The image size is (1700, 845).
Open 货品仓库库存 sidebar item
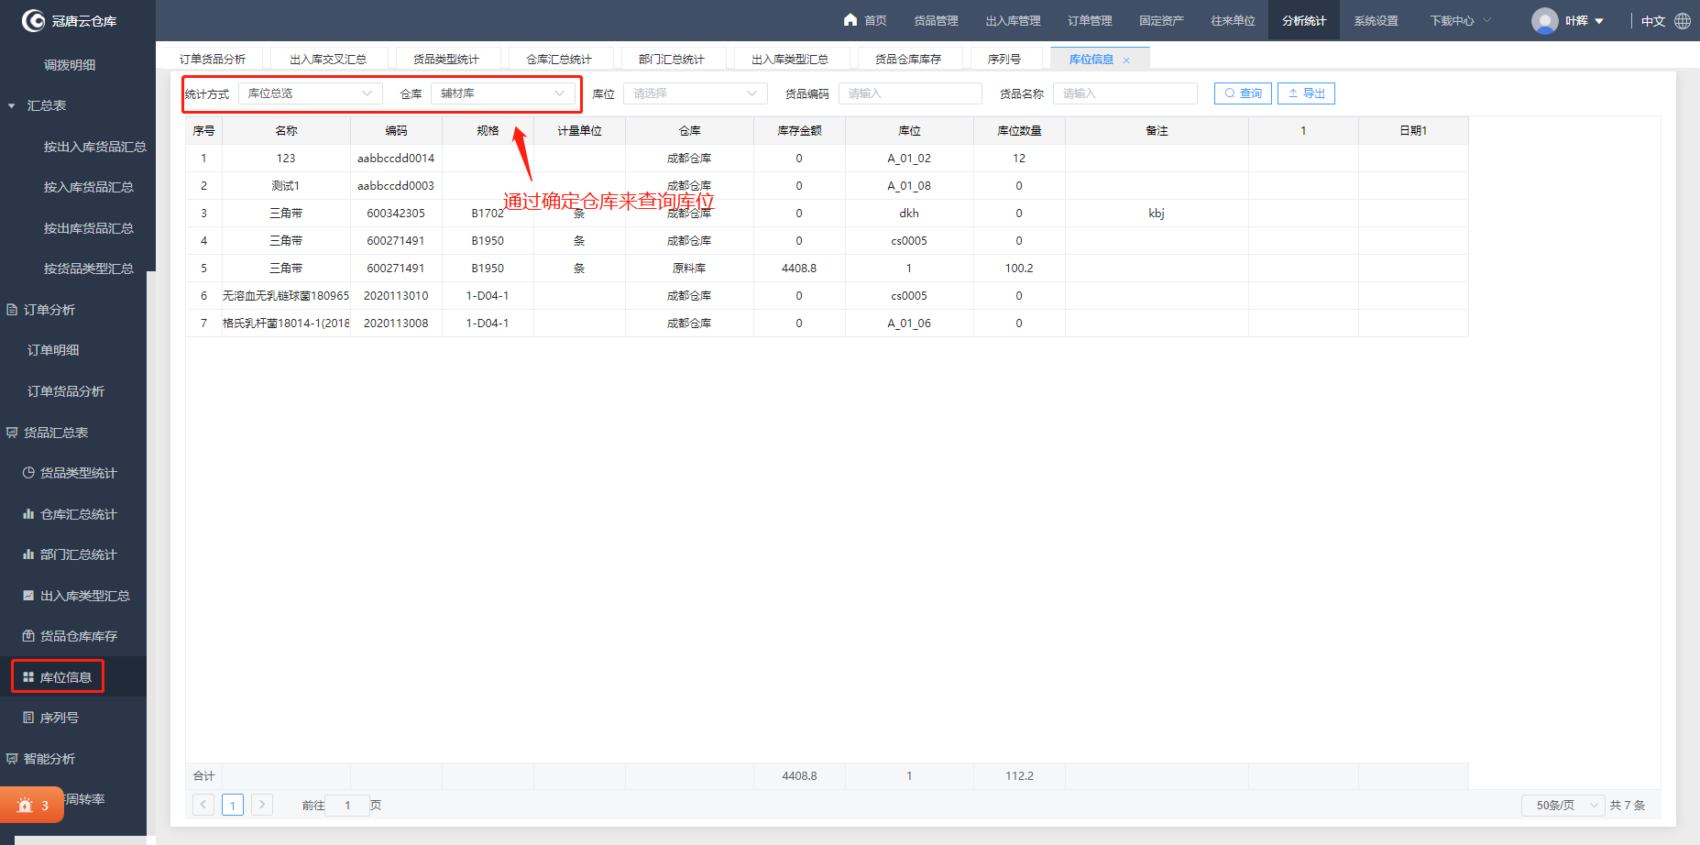71,636
